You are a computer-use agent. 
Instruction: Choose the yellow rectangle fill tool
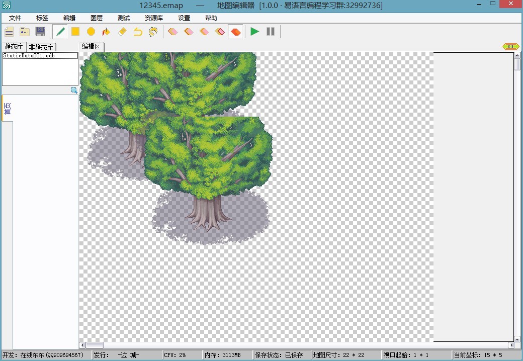click(76, 32)
